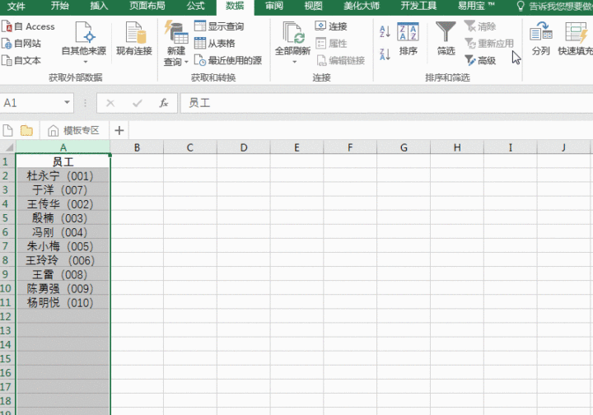Click 显示查询 show queries

219,26
